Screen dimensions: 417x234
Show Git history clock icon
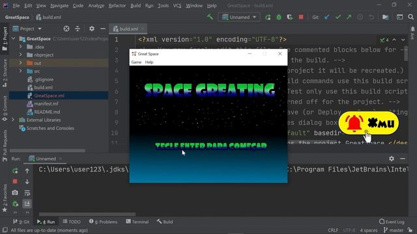point(360,18)
